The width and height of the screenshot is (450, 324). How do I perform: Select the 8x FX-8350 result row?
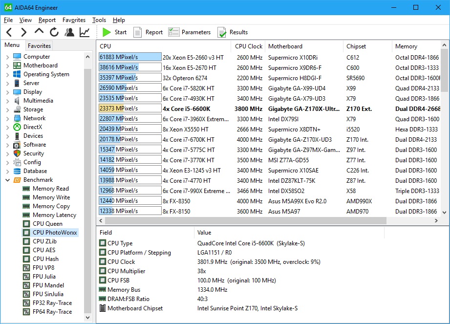(269, 201)
